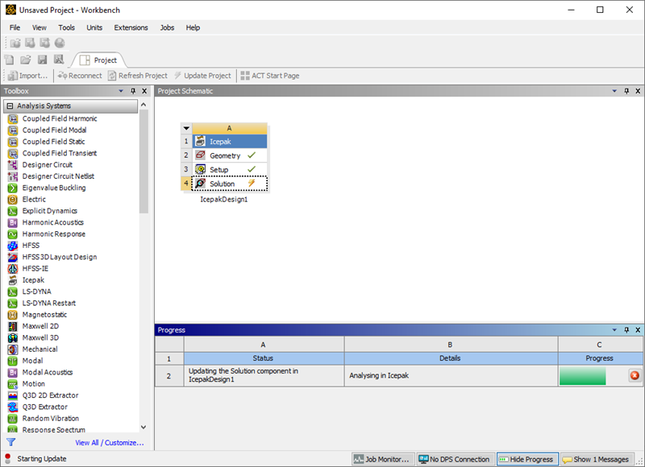Screen dimensions: 645x467
Task: Click the Toolbox filter funnel icon
Action: (x=10, y=442)
